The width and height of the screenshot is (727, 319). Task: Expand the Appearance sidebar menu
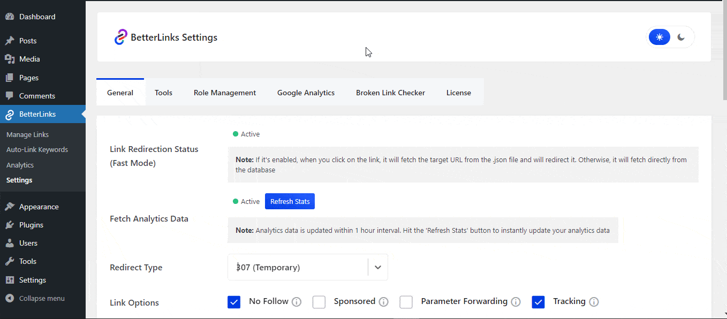click(x=39, y=207)
